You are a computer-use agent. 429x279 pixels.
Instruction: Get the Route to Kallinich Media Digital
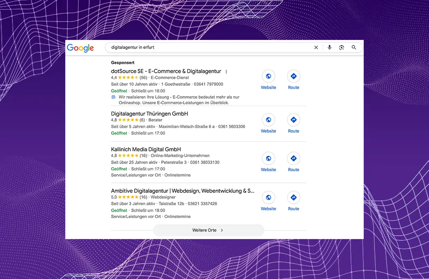pyautogui.click(x=293, y=158)
